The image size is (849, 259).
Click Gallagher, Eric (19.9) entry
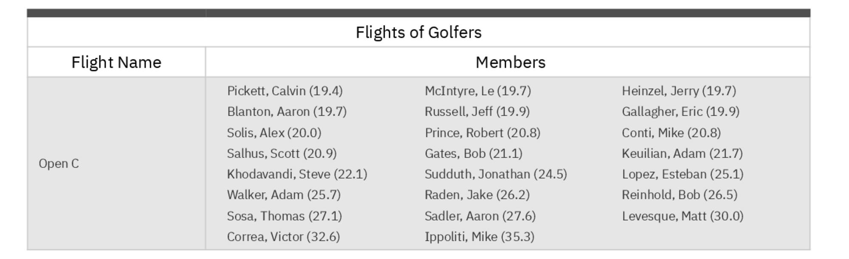point(680,112)
